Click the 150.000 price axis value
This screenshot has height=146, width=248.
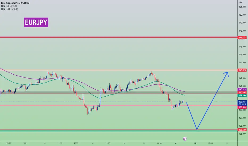[x=242, y=15]
